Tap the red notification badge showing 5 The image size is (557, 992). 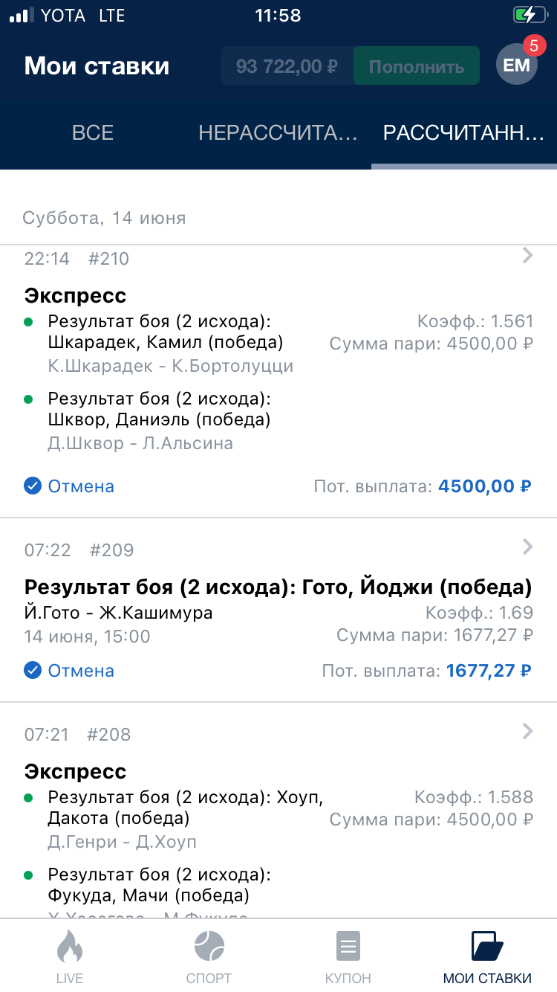pyautogui.click(x=533, y=46)
